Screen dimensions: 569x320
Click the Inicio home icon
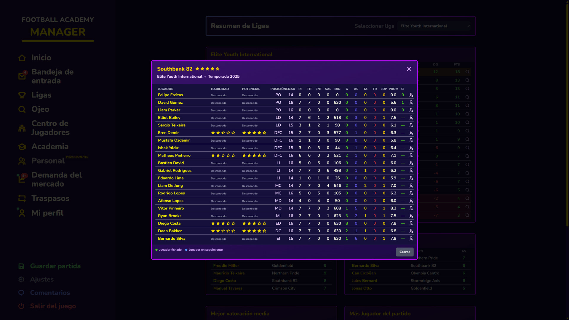[22, 58]
